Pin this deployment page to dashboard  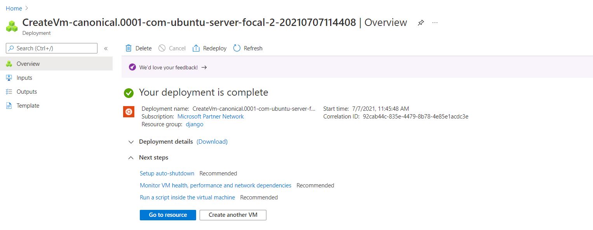tap(421, 23)
